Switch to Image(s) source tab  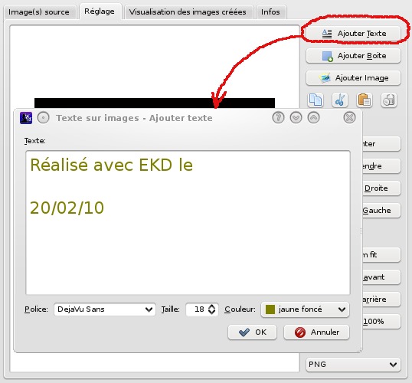pyautogui.click(x=39, y=12)
